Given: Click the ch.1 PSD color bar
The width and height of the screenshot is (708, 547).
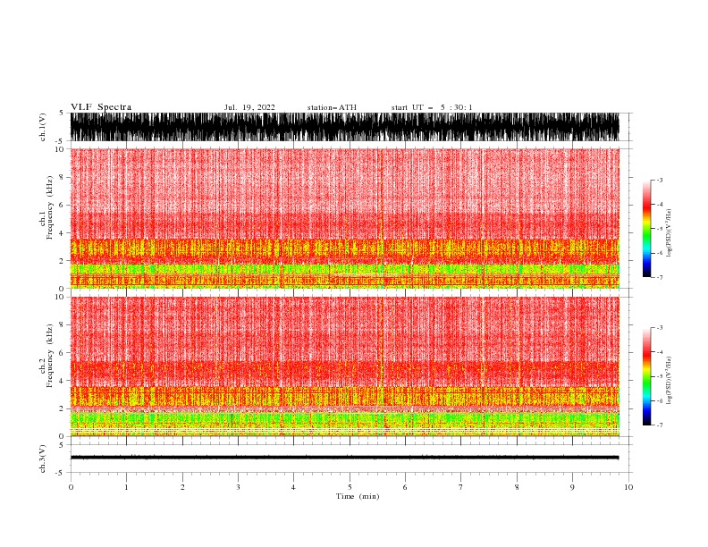Looking at the screenshot, I should [646, 229].
